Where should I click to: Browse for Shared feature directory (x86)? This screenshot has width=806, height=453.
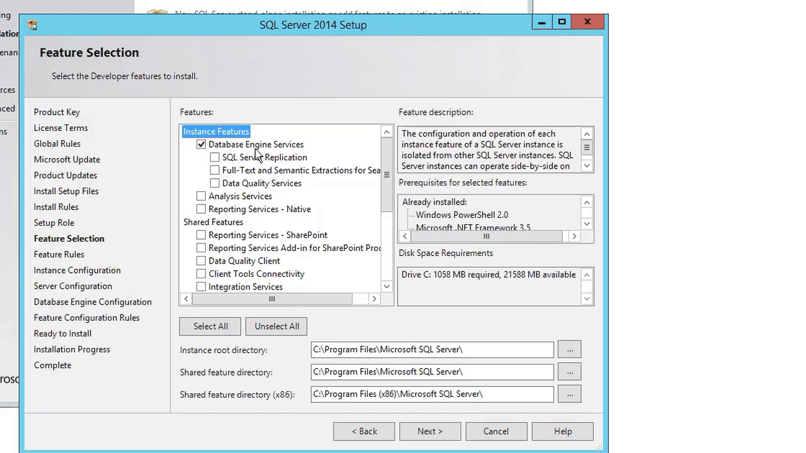pyautogui.click(x=569, y=394)
